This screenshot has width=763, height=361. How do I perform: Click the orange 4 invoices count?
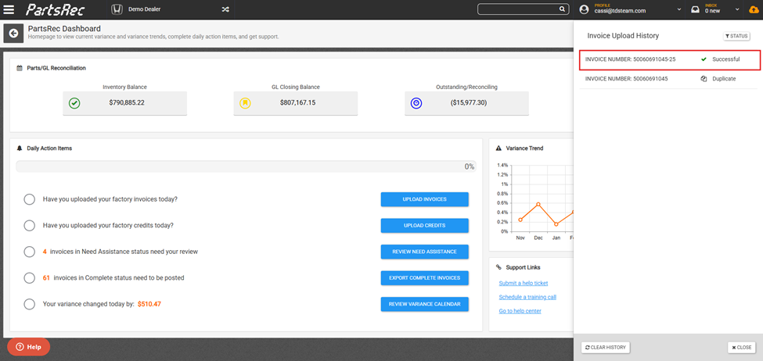[45, 252]
